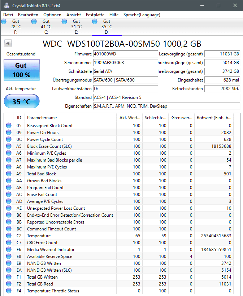The height and width of the screenshot is (296, 243).
Task: Click the Akt. Wert column header
Action: coord(130,118)
